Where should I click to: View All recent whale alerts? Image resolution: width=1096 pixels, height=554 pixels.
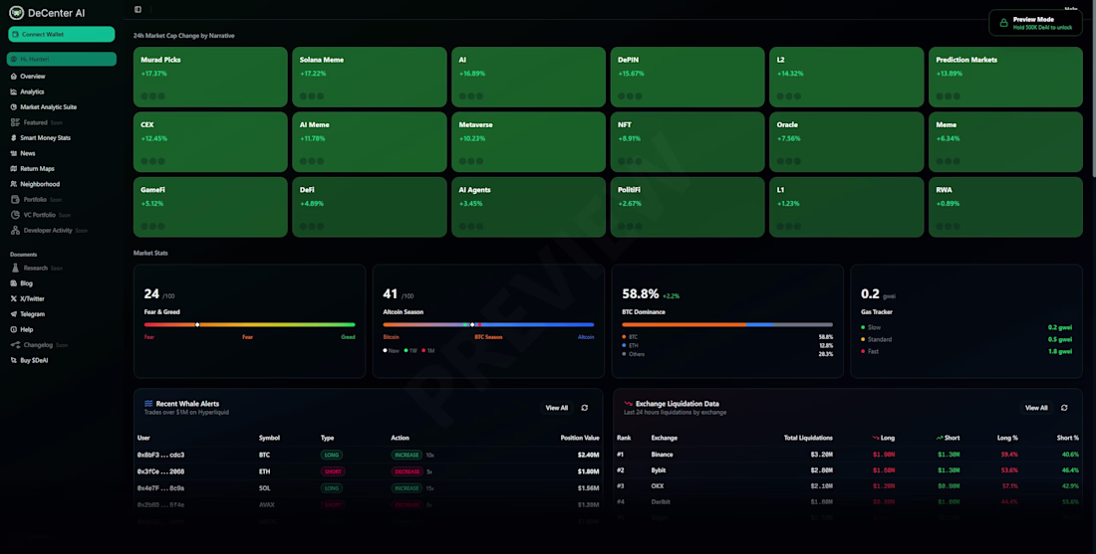coord(556,408)
